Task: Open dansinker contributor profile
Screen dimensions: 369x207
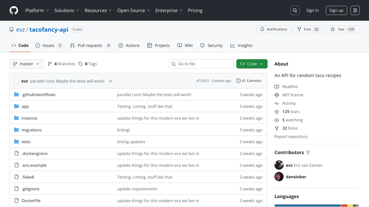Action: coord(296,177)
